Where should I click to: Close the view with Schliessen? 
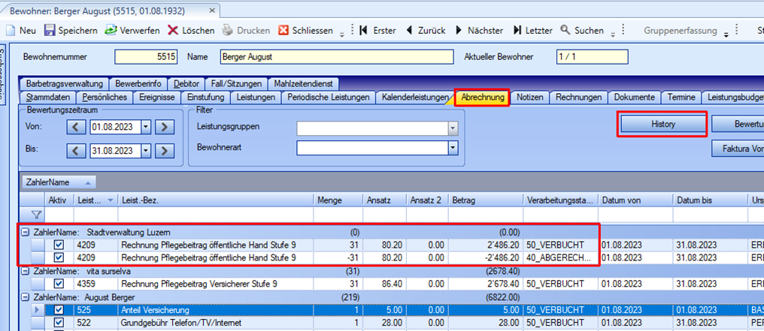point(305,30)
